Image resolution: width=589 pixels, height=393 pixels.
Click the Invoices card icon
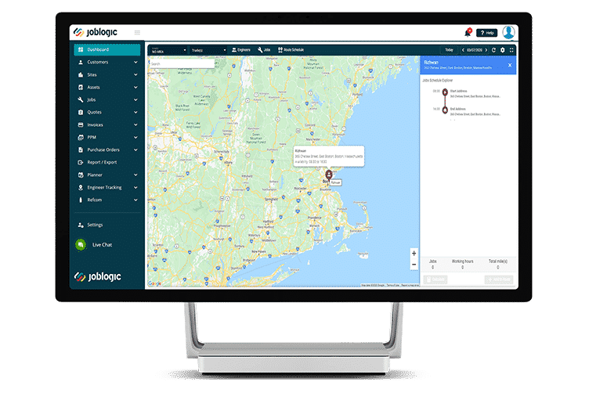pos(81,124)
